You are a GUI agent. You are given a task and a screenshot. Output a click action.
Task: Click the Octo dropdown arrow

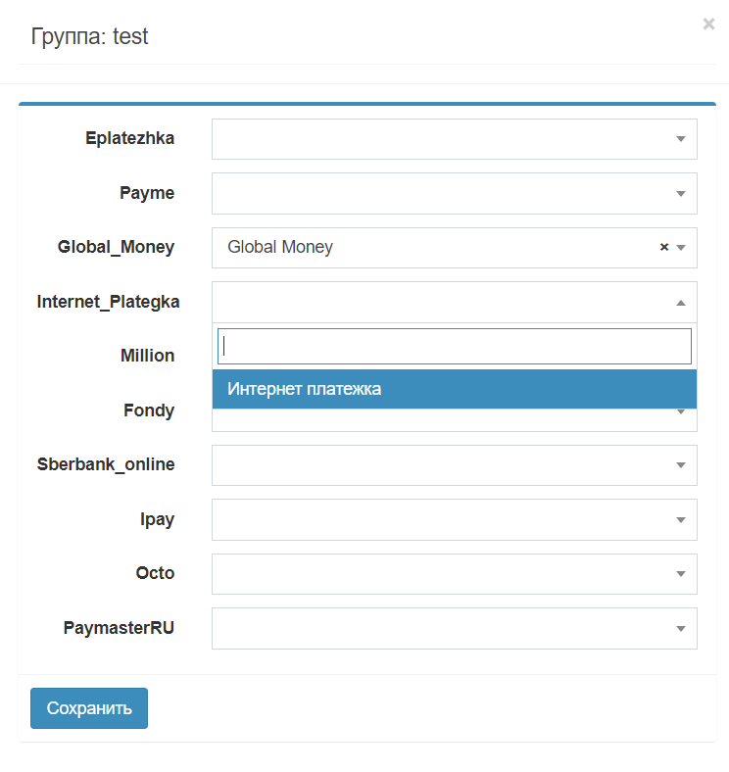point(681,574)
